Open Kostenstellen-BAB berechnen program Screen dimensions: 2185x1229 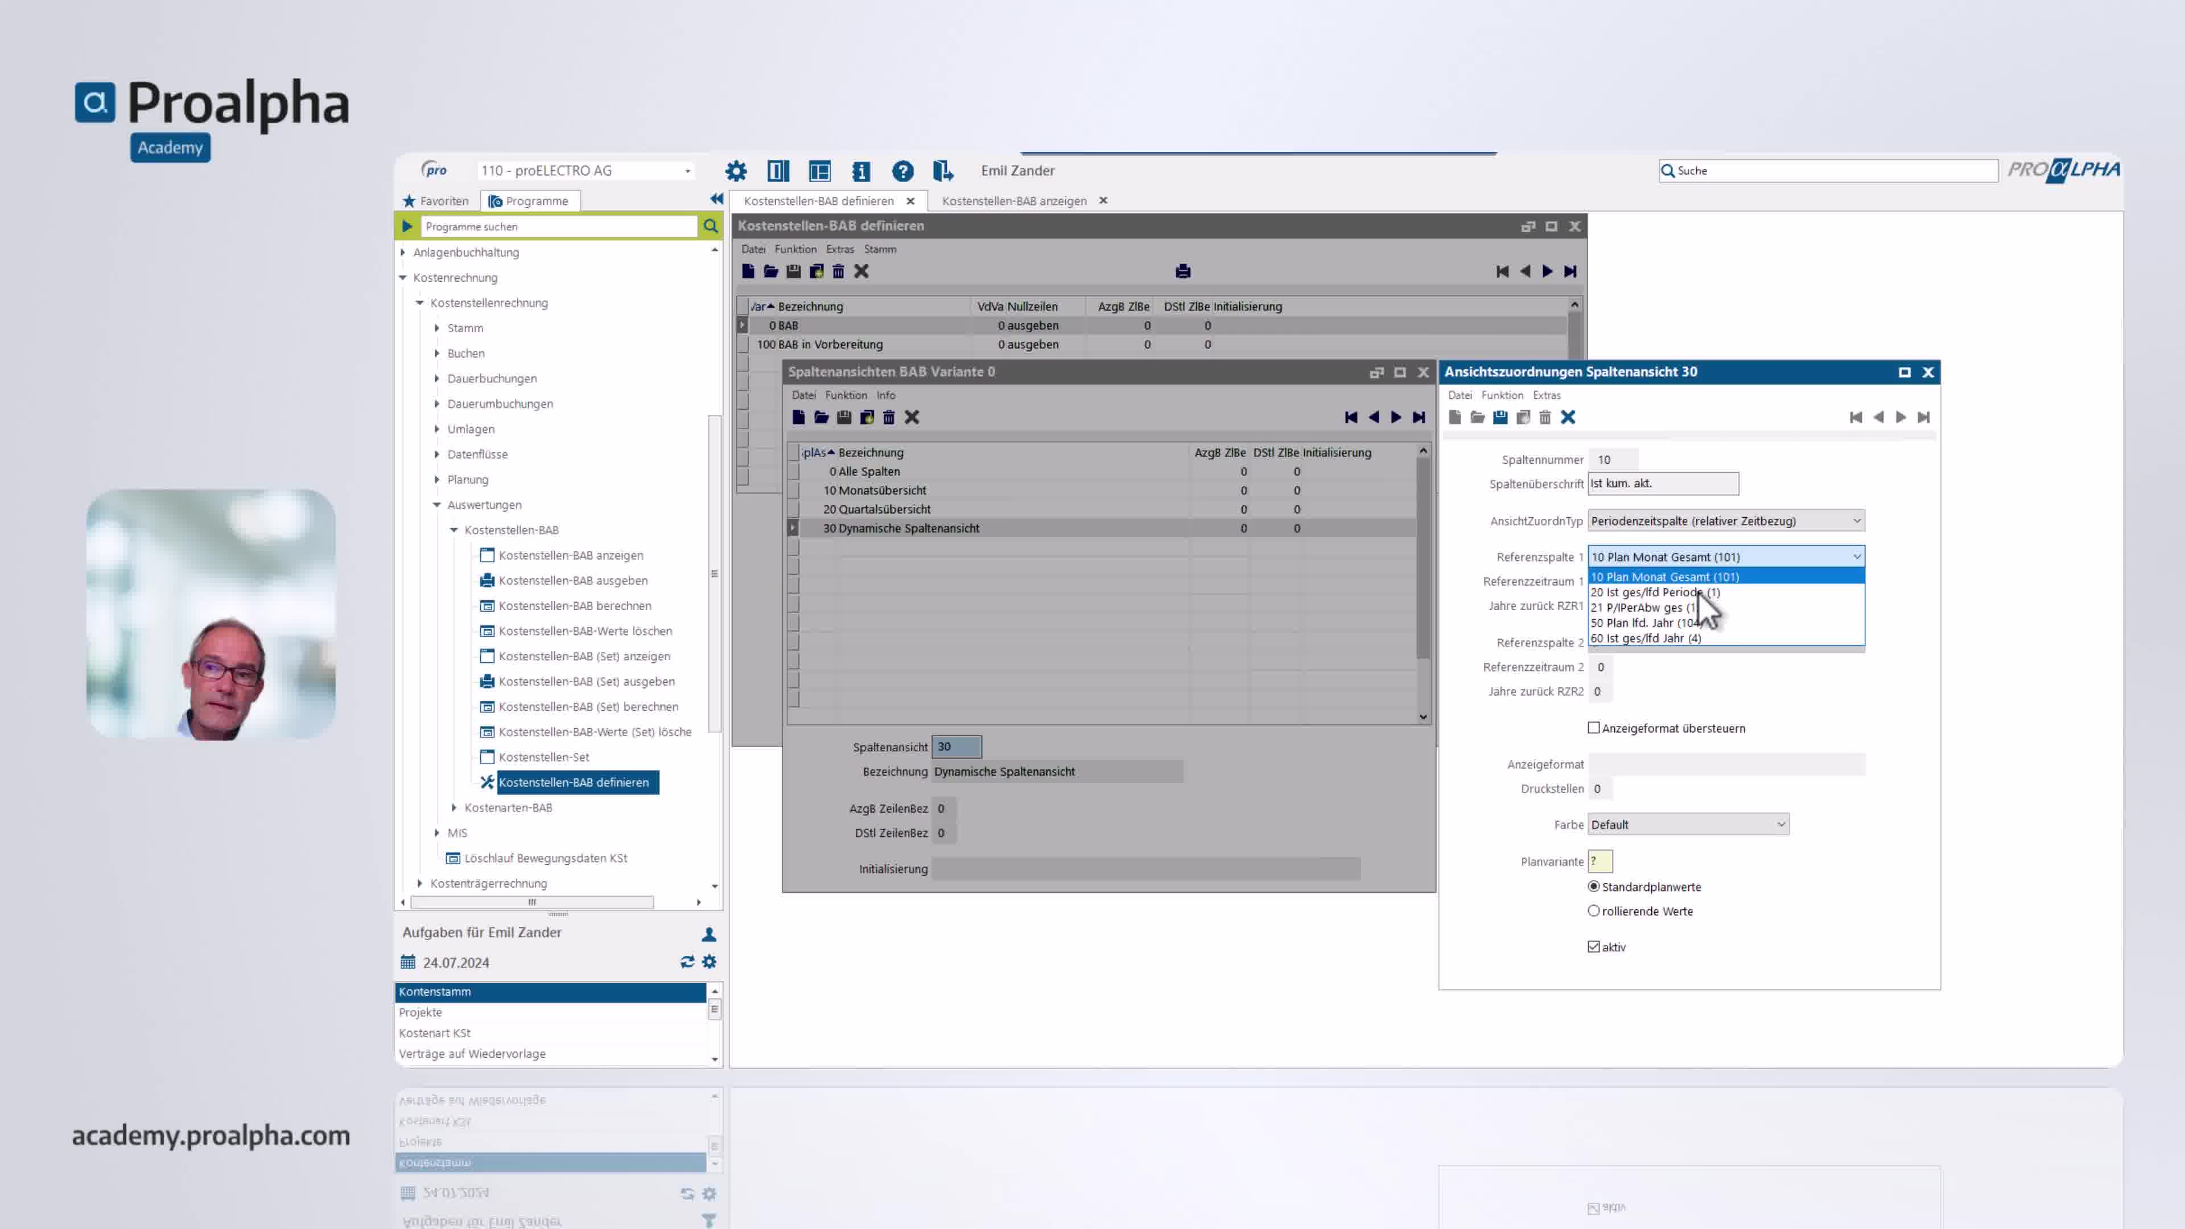point(574,605)
